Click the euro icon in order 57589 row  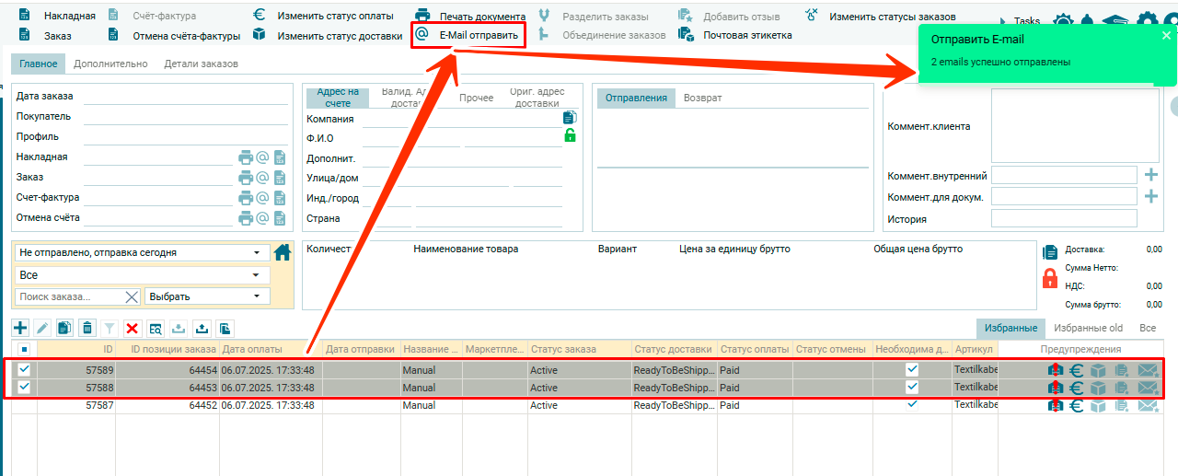pos(1076,370)
